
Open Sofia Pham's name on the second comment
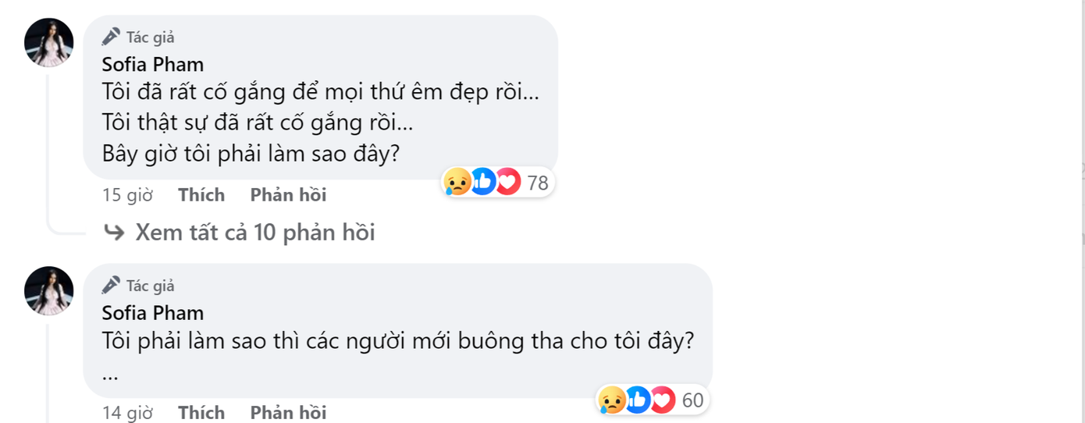[153, 313]
